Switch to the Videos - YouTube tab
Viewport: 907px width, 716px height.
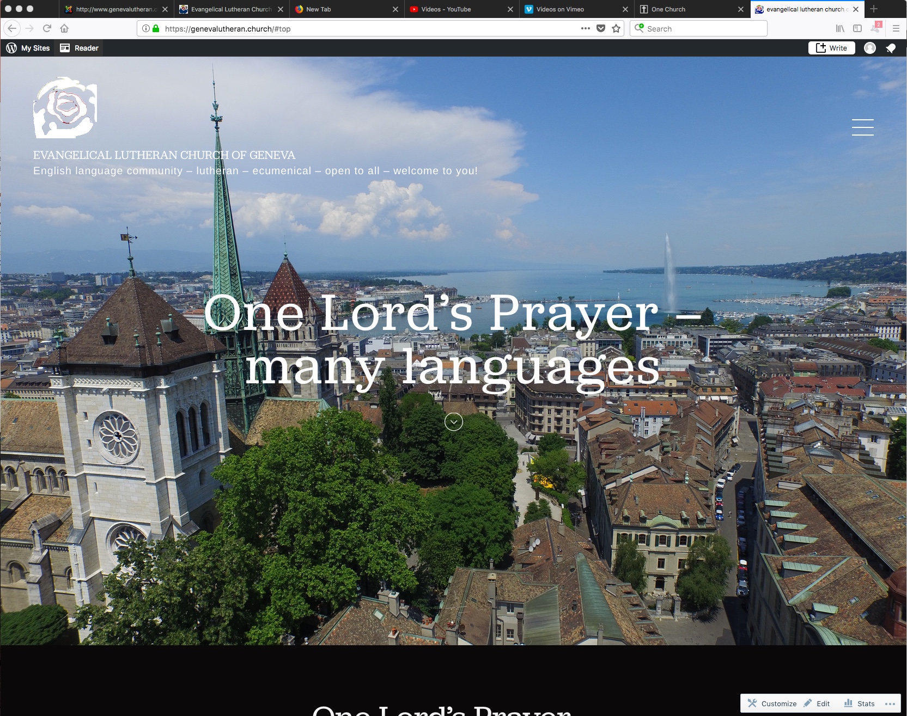(446, 9)
